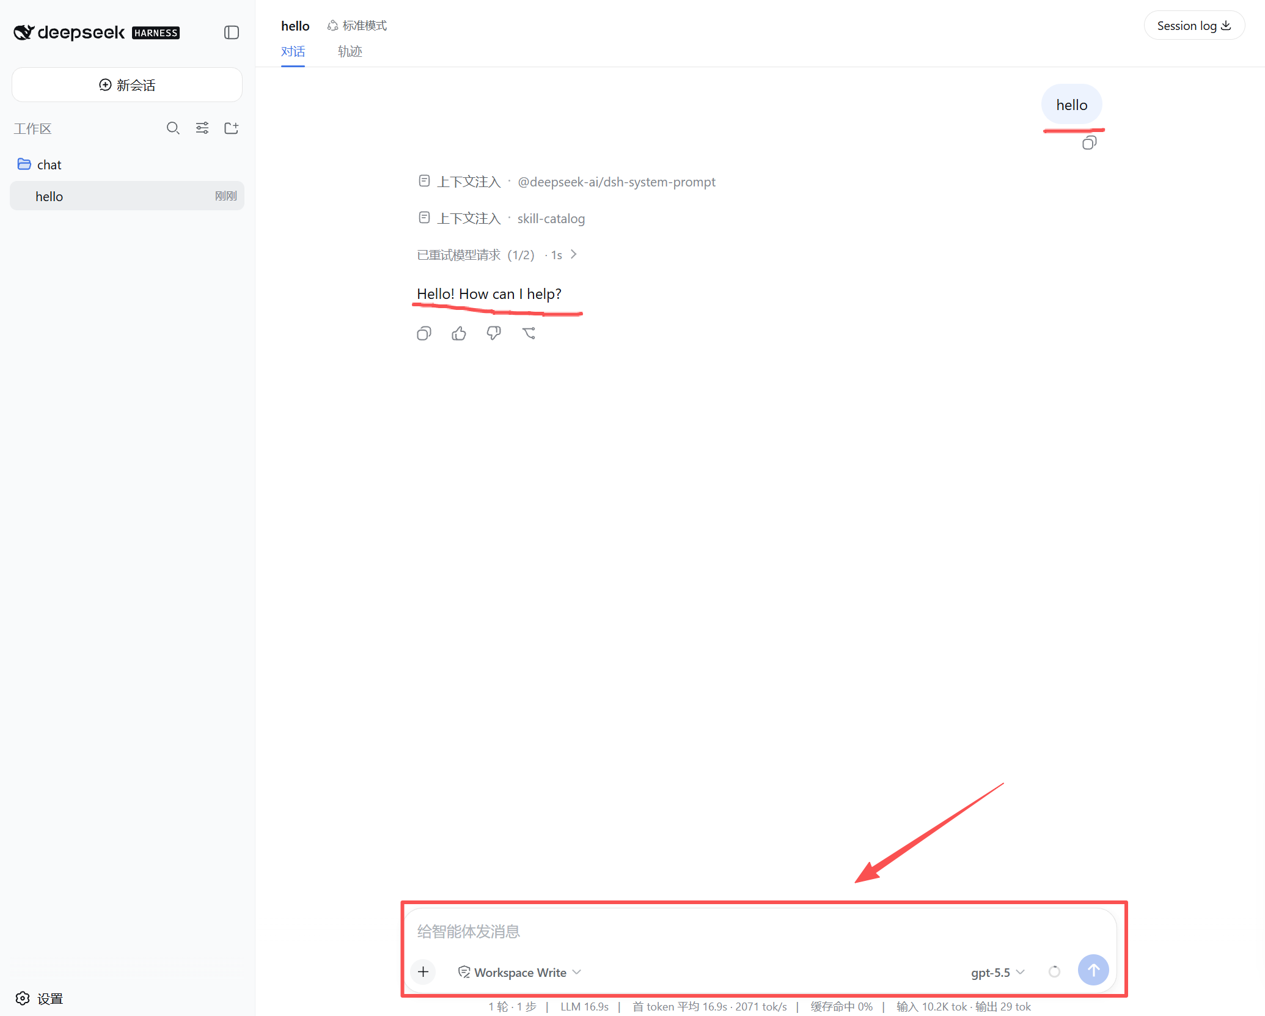The image size is (1265, 1016).
Task: Click the hello user message bubble
Action: click(1072, 105)
